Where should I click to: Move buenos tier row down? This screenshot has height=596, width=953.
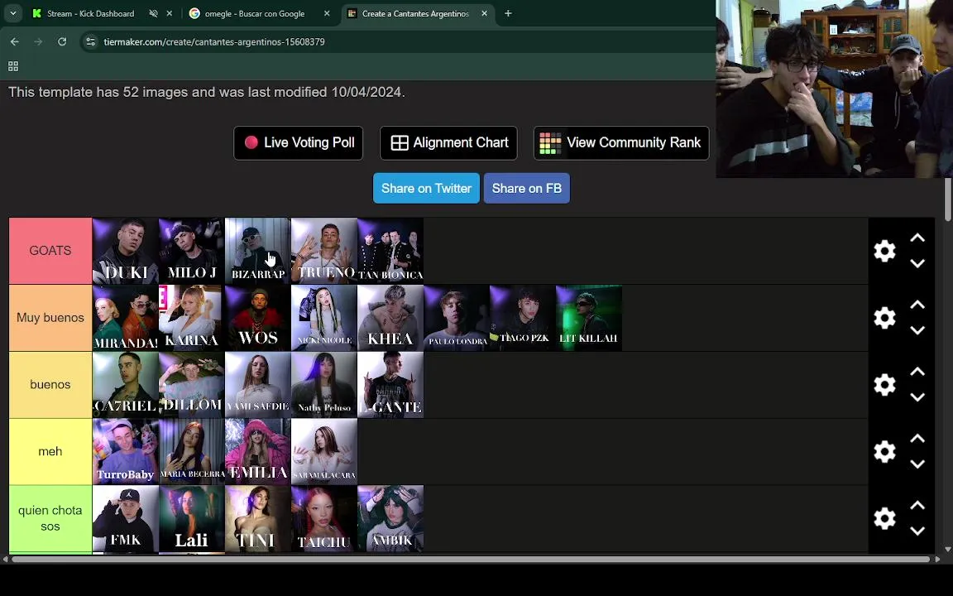[x=917, y=397]
